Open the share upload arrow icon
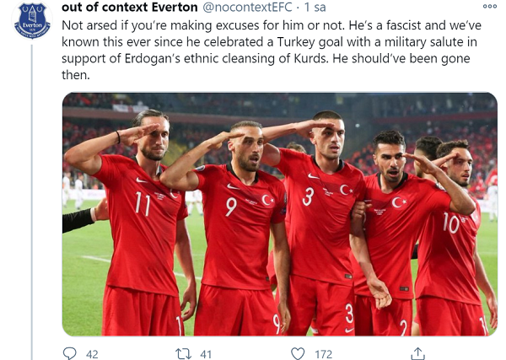The height and width of the screenshot is (360, 506). [417, 353]
